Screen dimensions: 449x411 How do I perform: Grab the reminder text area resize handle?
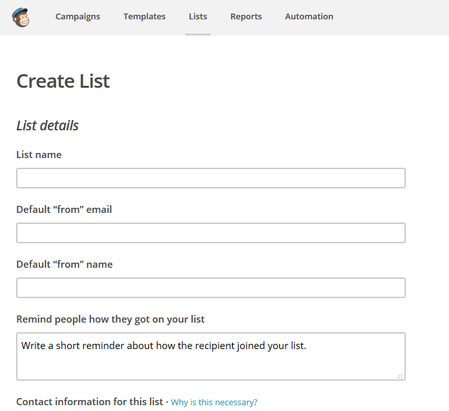click(x=399, y=375)
